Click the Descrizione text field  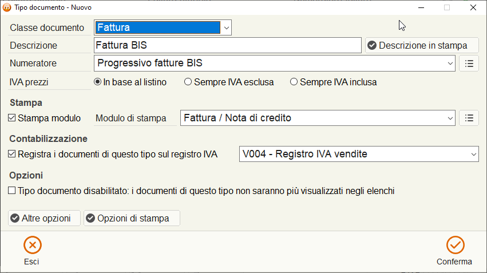pyautogui.click(x=228, y=45)
